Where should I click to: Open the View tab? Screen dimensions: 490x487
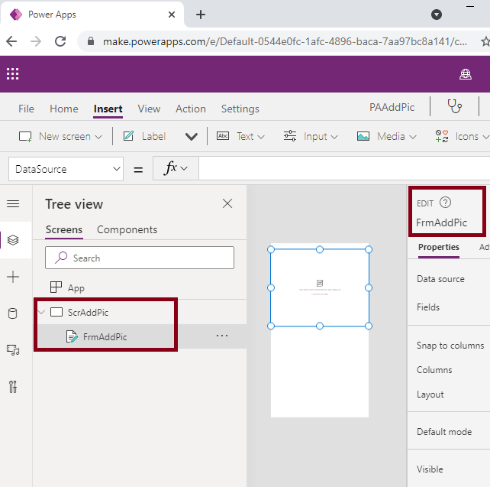pyautogui.click(x=149, y=109)
